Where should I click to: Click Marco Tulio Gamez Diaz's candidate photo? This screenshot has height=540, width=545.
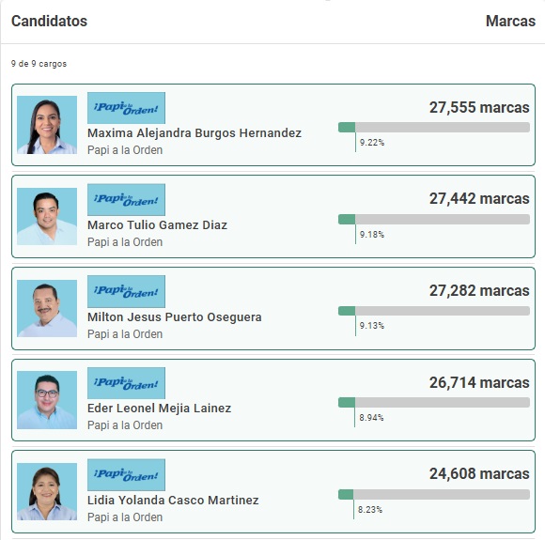47,217
